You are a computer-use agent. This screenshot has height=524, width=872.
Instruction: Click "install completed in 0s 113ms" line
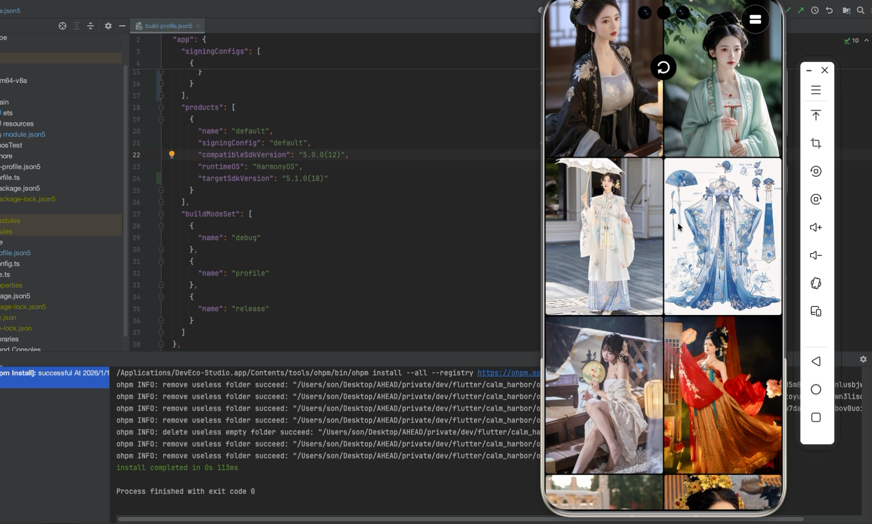pos(177,468)
